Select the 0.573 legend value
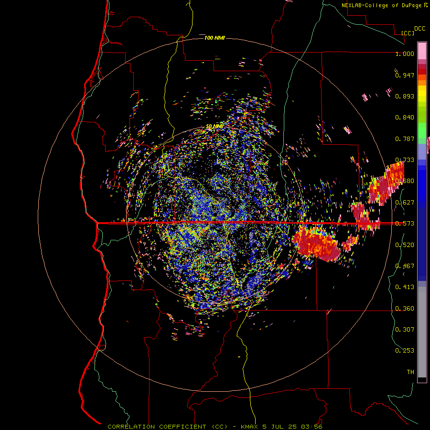The width and height of the screenshot is (430, 430). (405, 224)
